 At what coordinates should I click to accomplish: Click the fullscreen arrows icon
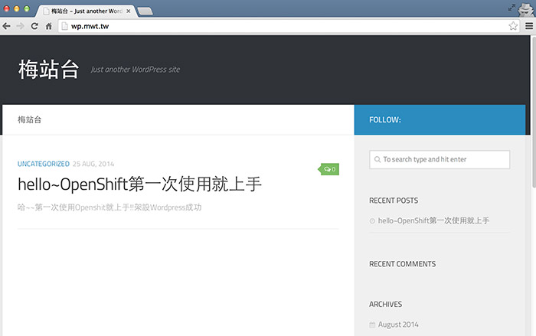tap(511, 8)
